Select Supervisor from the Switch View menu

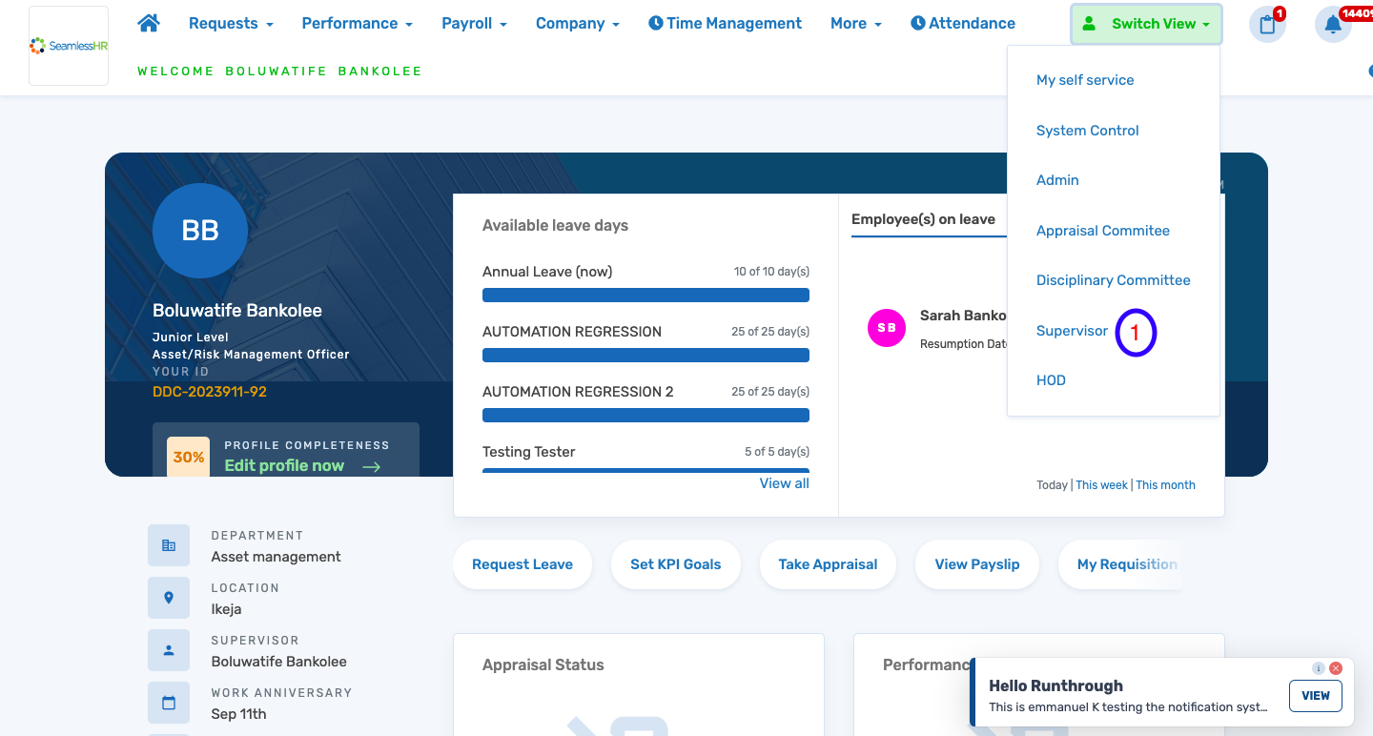tap(1072, 330)
